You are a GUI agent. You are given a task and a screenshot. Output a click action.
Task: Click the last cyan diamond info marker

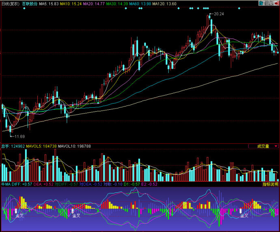tap(239, 8)
